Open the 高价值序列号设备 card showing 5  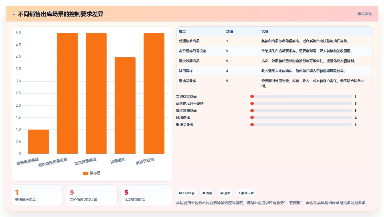(91, 195)
